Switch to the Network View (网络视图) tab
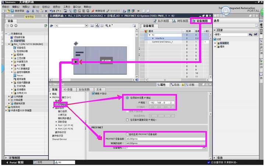This screenshot has height=166, width=265. (180, 21)
